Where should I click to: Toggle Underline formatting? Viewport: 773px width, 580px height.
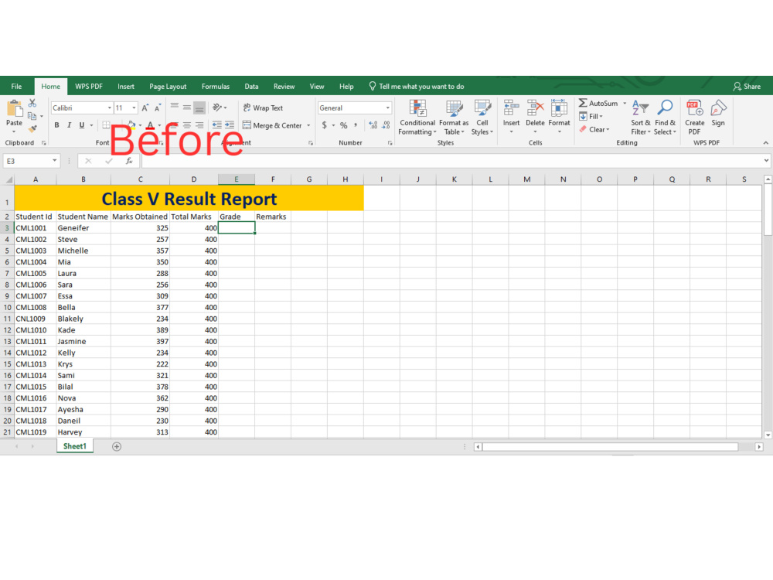[81, 125]
